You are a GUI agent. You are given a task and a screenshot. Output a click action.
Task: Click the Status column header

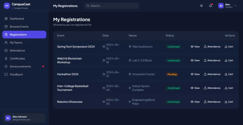[x=170, y=36]
